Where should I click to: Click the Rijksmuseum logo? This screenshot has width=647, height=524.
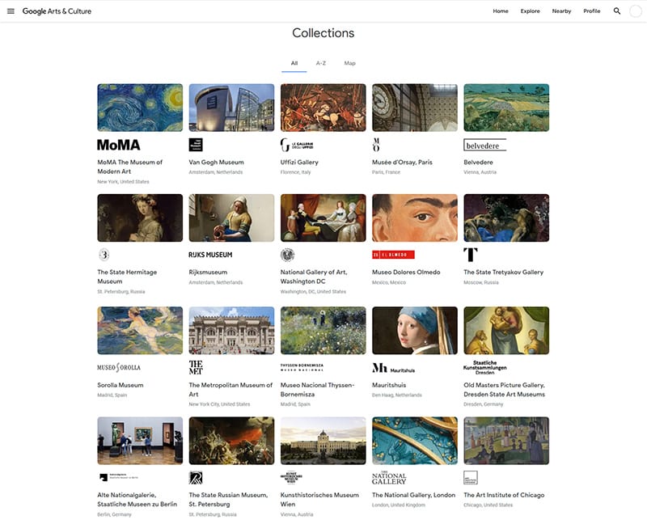pyautogui.click(x=209, y=255)
